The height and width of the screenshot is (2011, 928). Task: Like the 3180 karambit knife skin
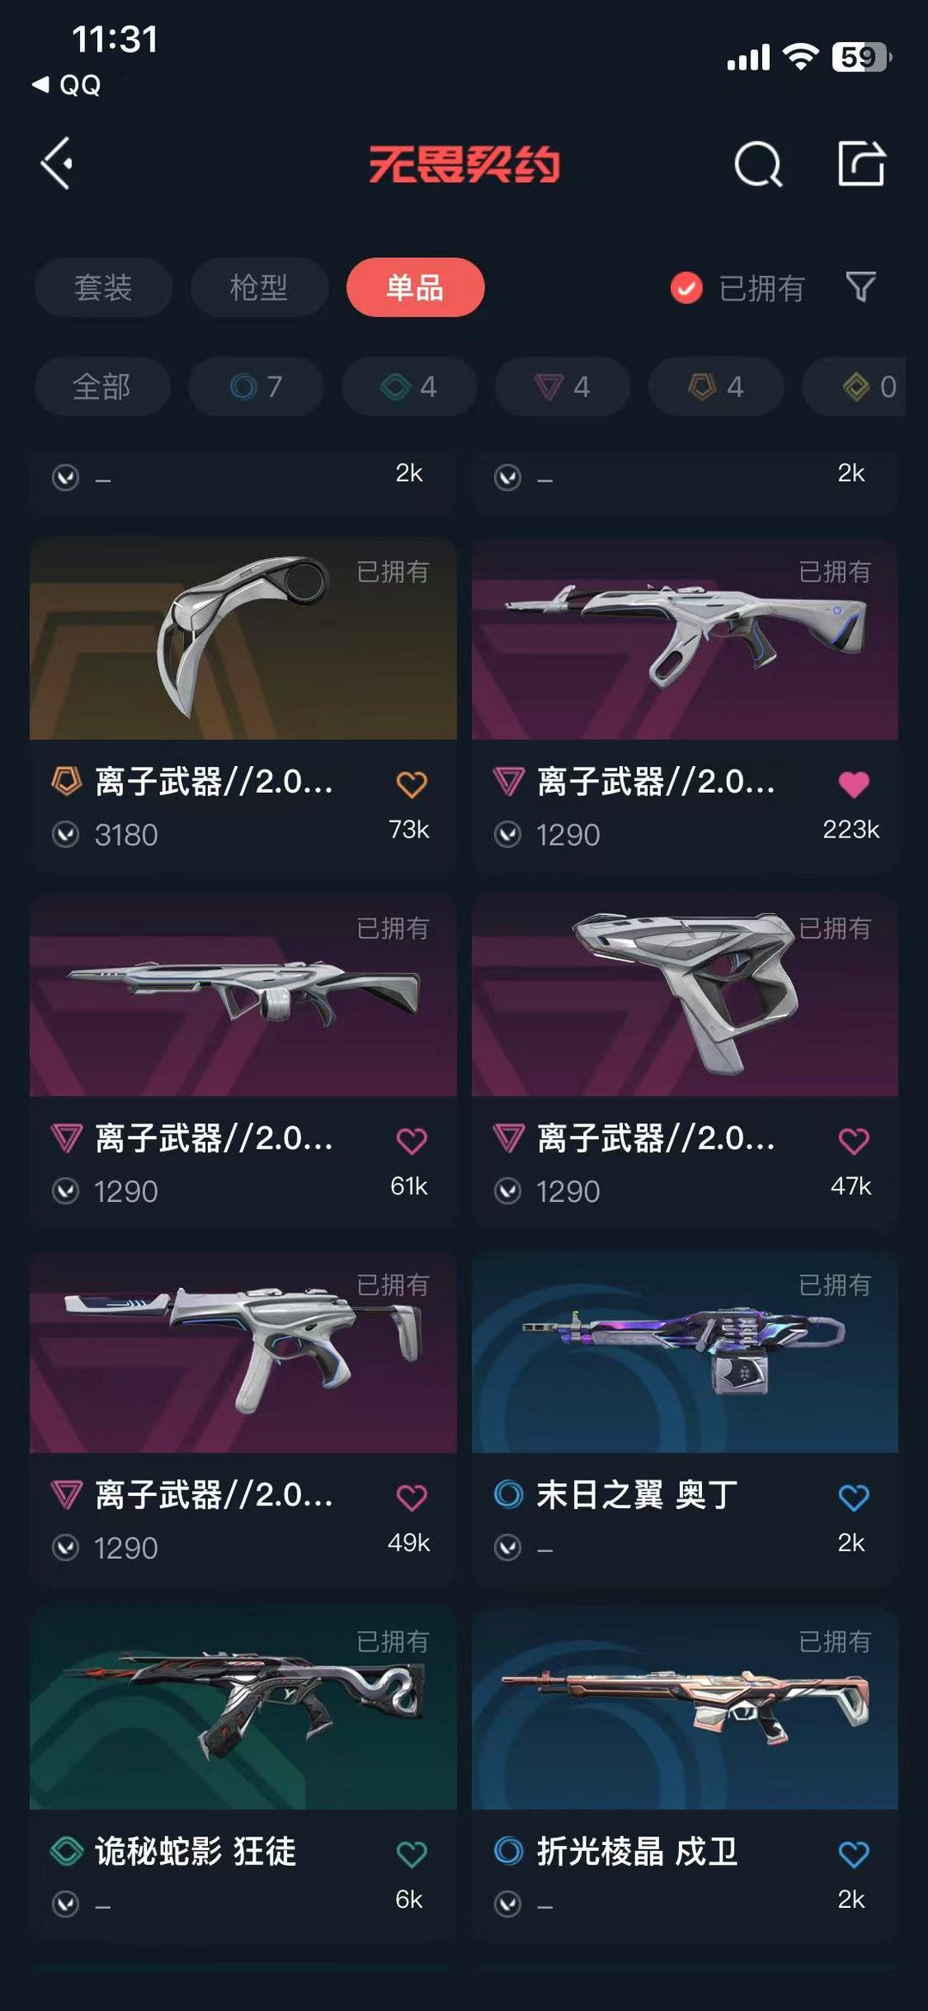point(412,783)
